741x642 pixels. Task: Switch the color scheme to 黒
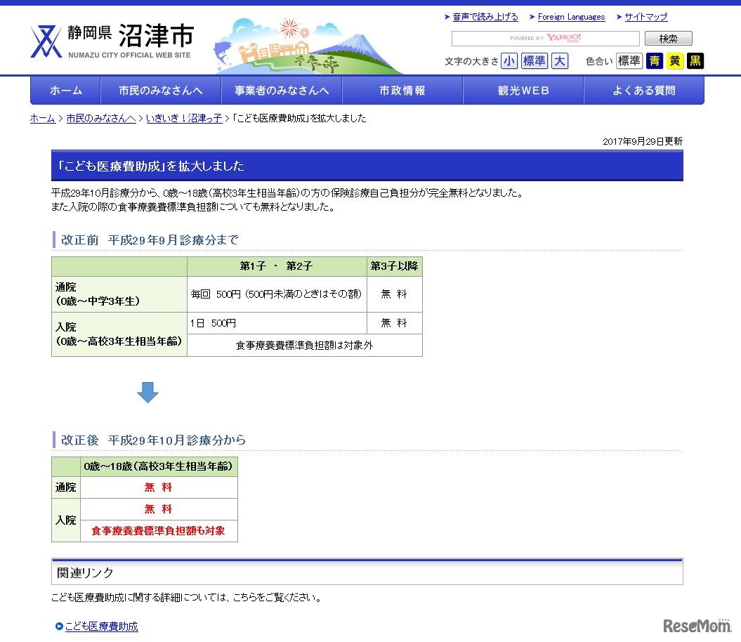[694, 61]
